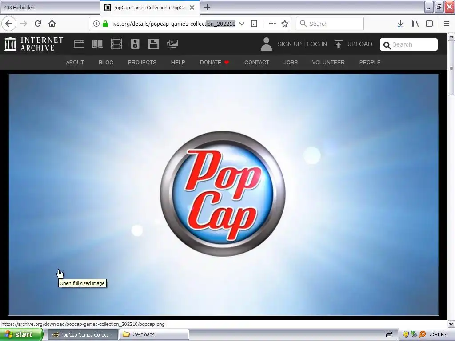Click the Internet Archive logo
455x341 pixels.
click(x=34, y=44)
